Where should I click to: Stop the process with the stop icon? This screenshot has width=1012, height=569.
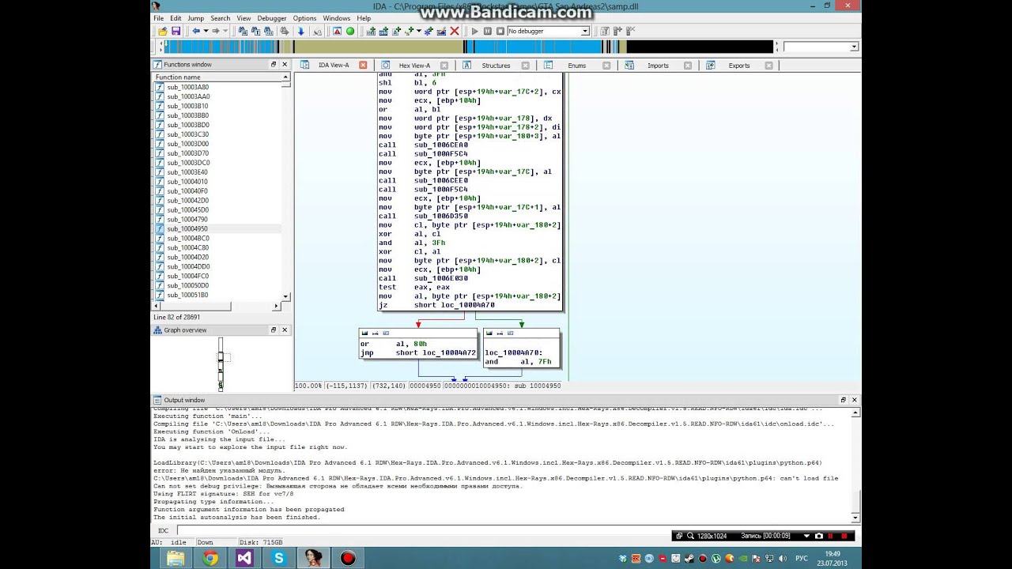(500, 31)
